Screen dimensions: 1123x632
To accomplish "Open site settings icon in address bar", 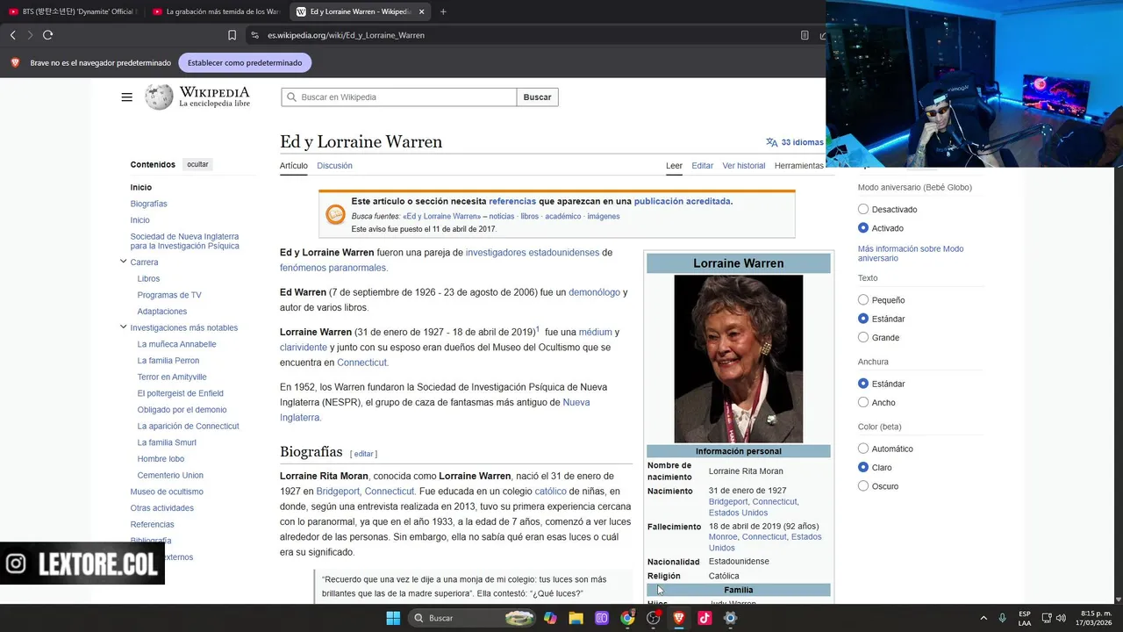I will click(x=254, y=35).
